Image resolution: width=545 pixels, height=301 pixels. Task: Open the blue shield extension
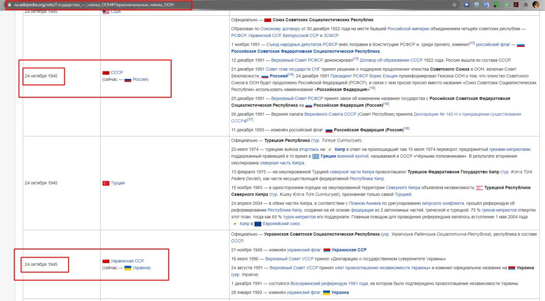476,5
